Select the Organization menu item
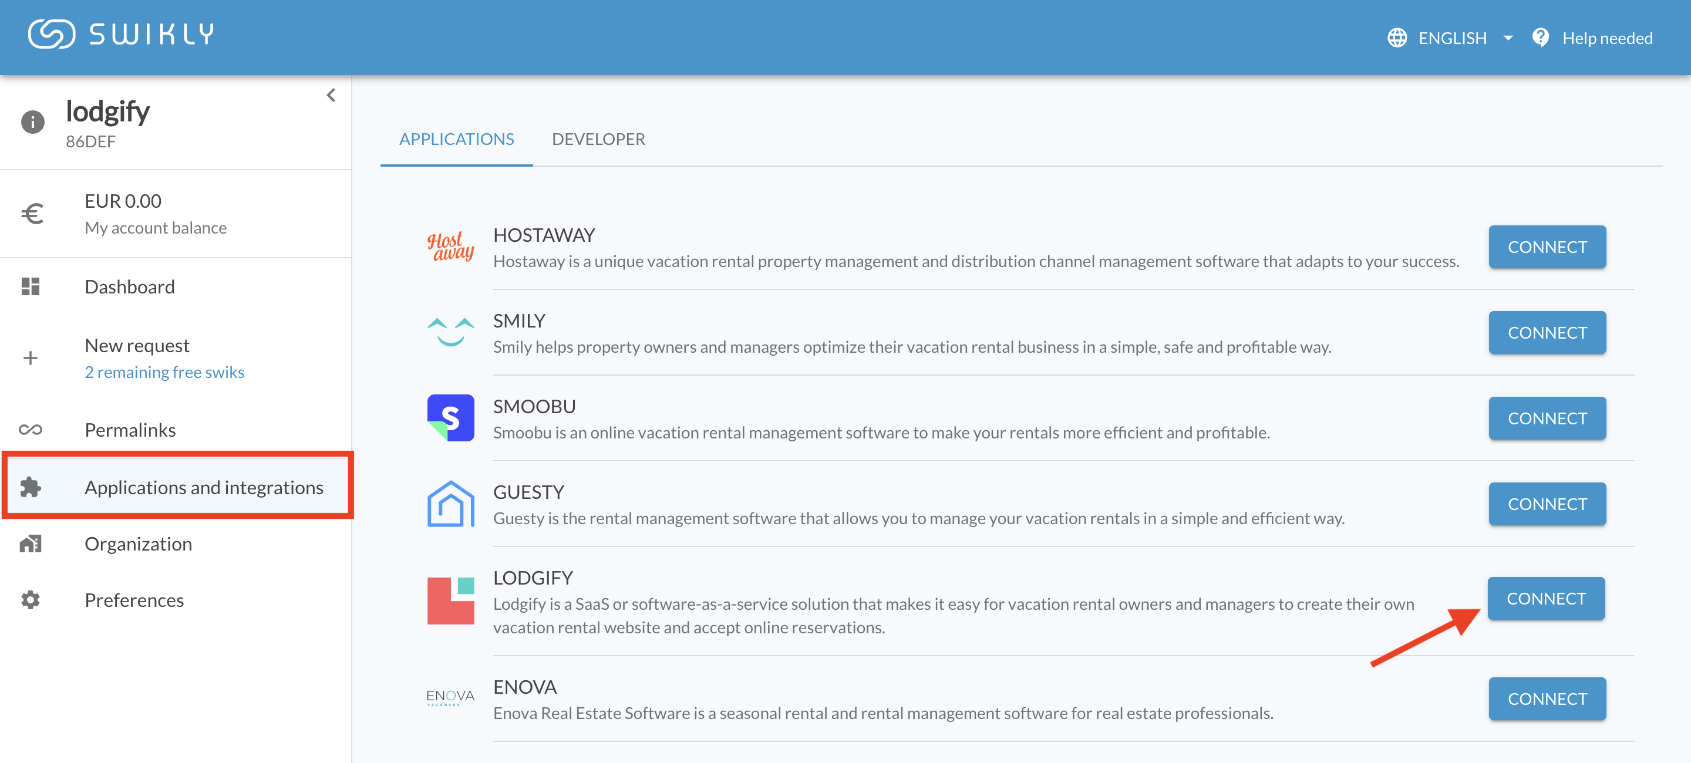Viewport: 1691px width, 763px height. click(138, 543)
